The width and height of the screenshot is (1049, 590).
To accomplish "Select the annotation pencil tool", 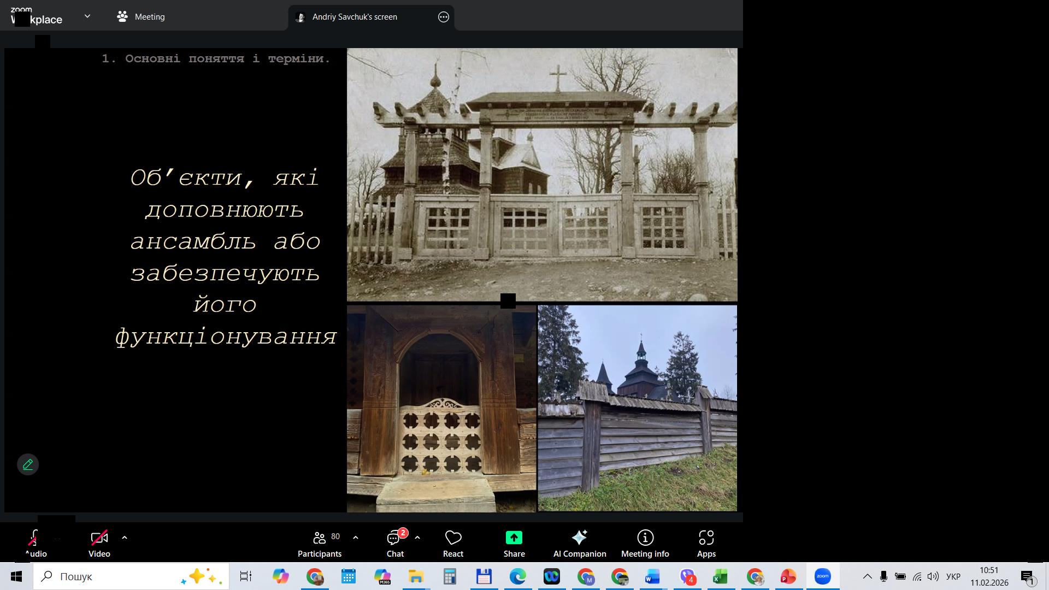I will coord(28,464).
